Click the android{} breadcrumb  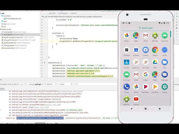tap(52, 13)
